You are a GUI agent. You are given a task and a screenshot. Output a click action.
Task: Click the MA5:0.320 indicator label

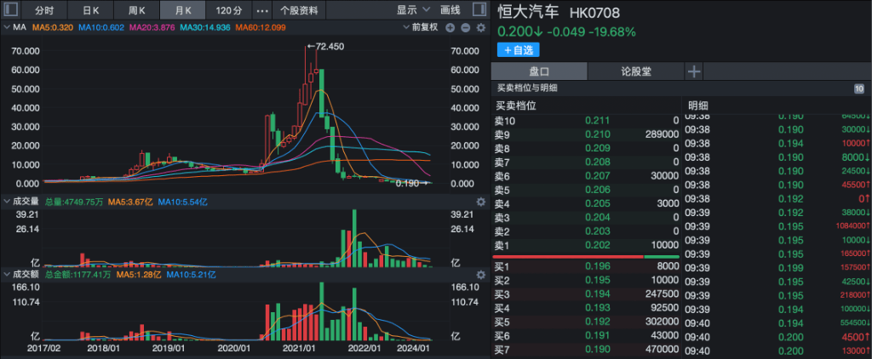click(x=53, y=27)
